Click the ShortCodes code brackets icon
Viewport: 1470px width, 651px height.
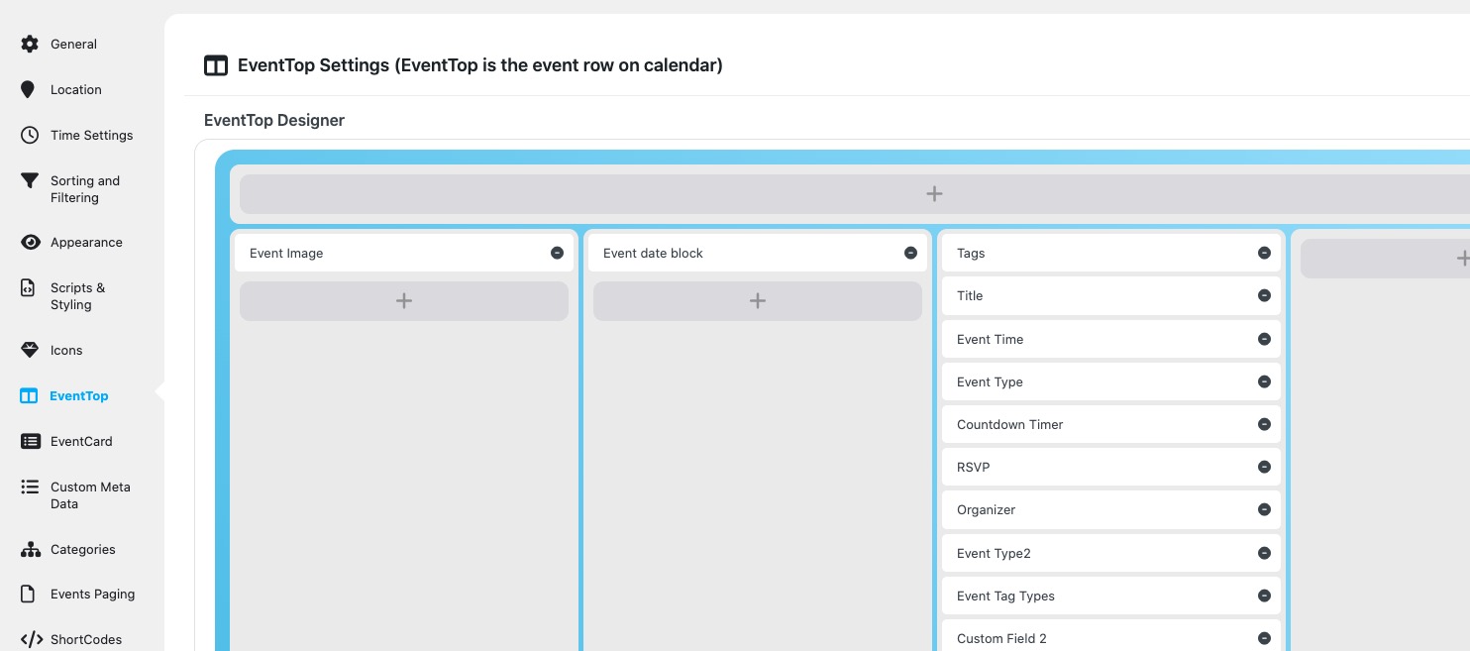tap(31, 639)
